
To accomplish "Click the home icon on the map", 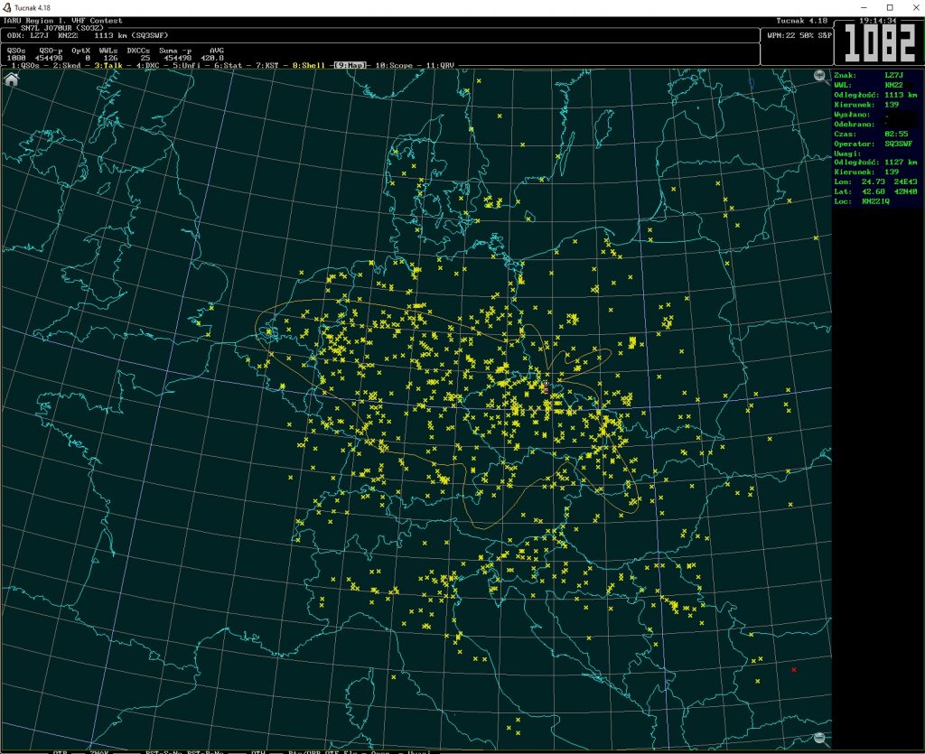I will [11, 79].
